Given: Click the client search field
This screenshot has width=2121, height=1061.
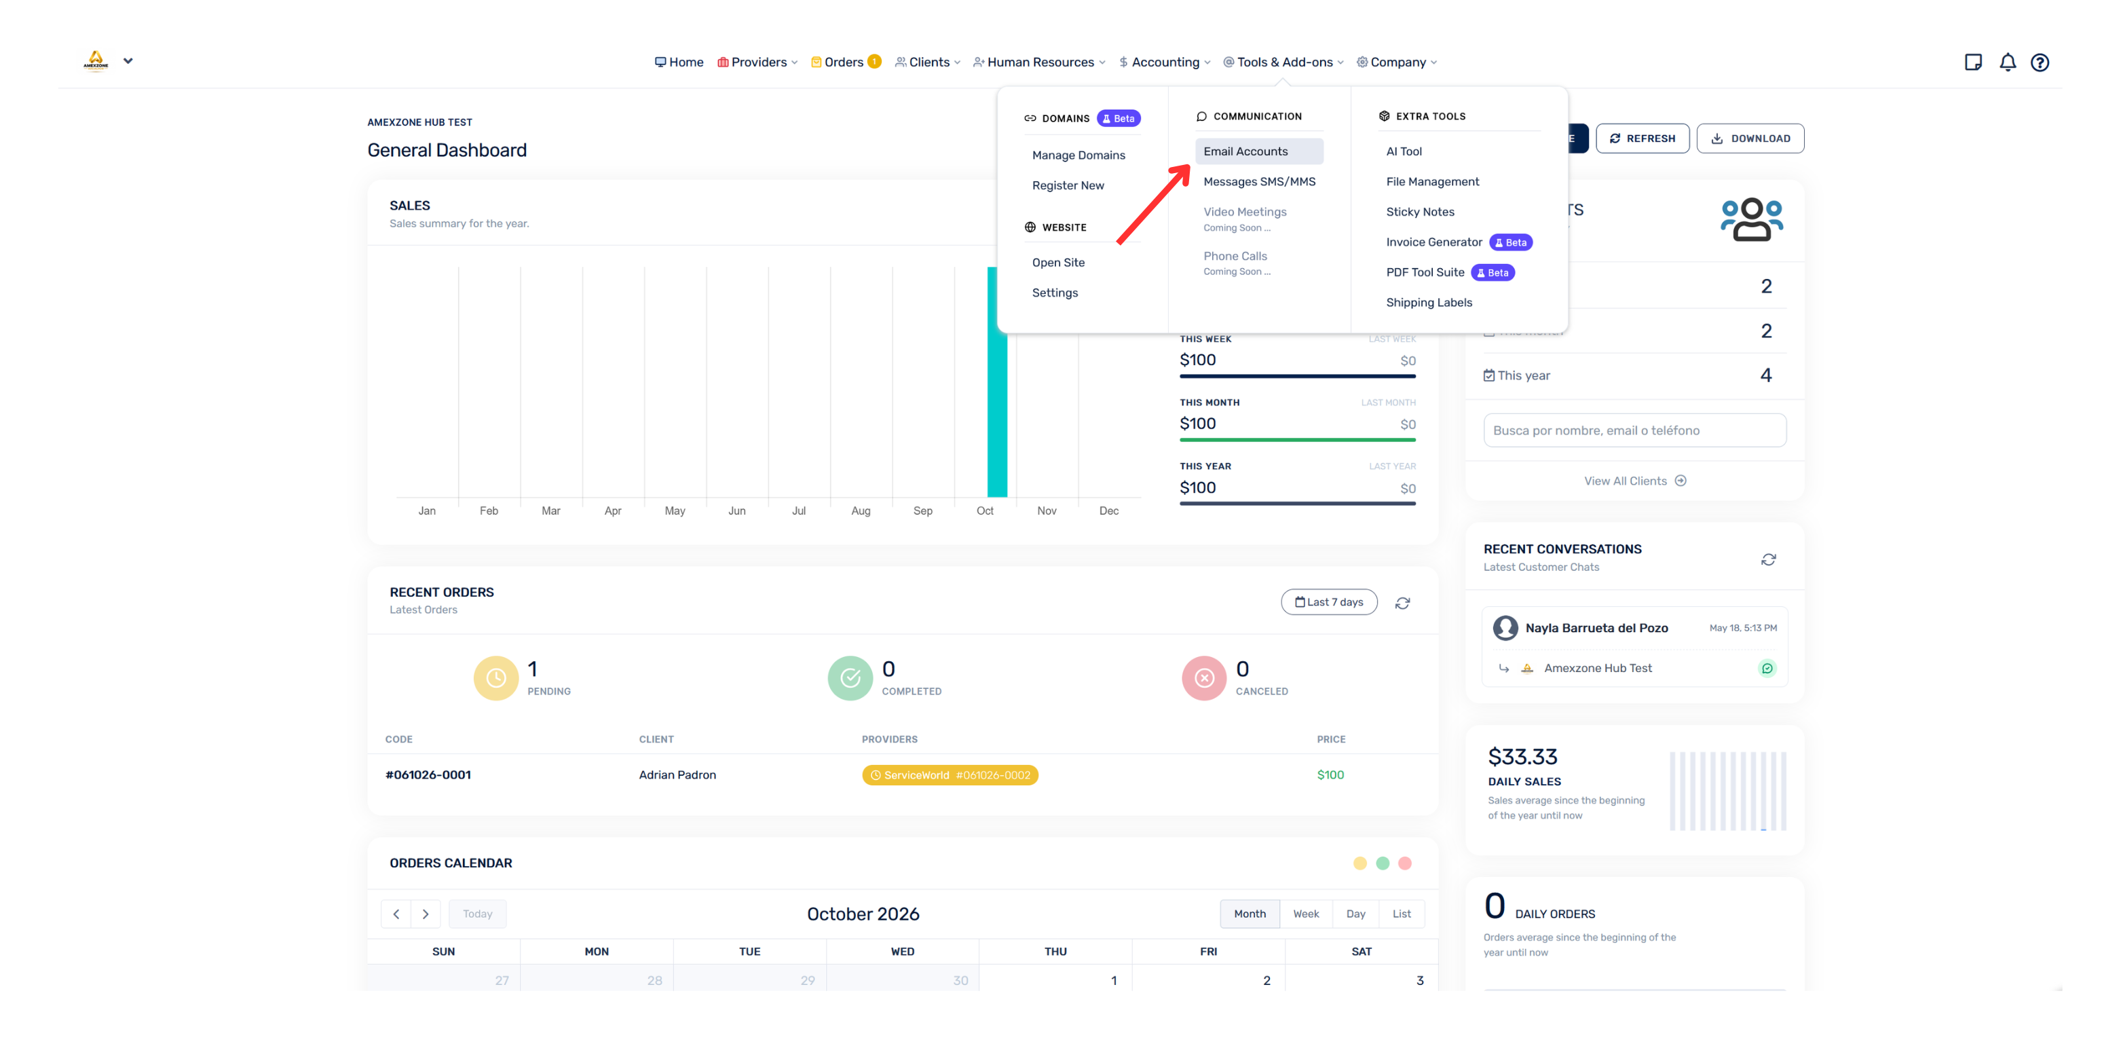Looking at the screenshot, I should click(x=1634, y=430).
